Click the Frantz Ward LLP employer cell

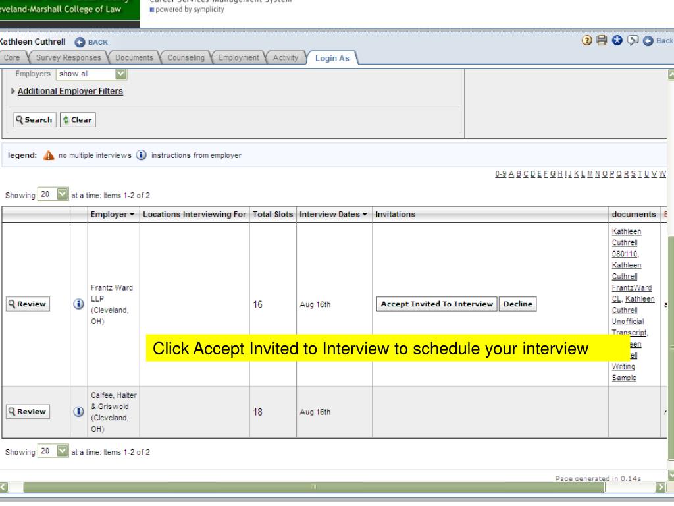pos(112,304)
